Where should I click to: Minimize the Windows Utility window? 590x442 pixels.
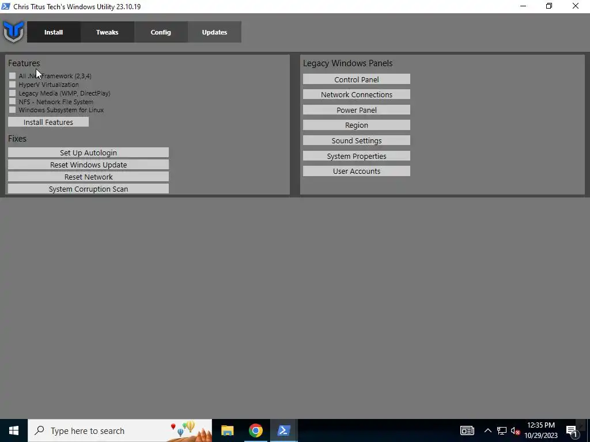(523, 6)
